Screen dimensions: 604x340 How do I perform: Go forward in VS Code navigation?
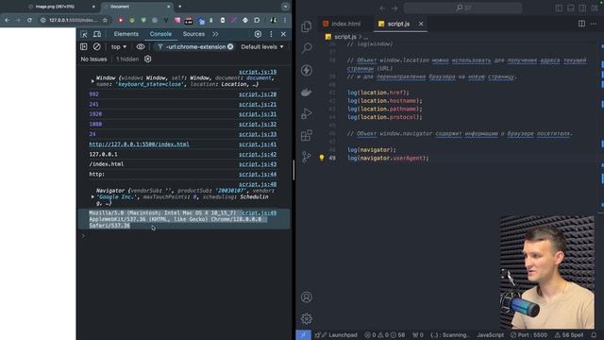click(x=394, y=8)
